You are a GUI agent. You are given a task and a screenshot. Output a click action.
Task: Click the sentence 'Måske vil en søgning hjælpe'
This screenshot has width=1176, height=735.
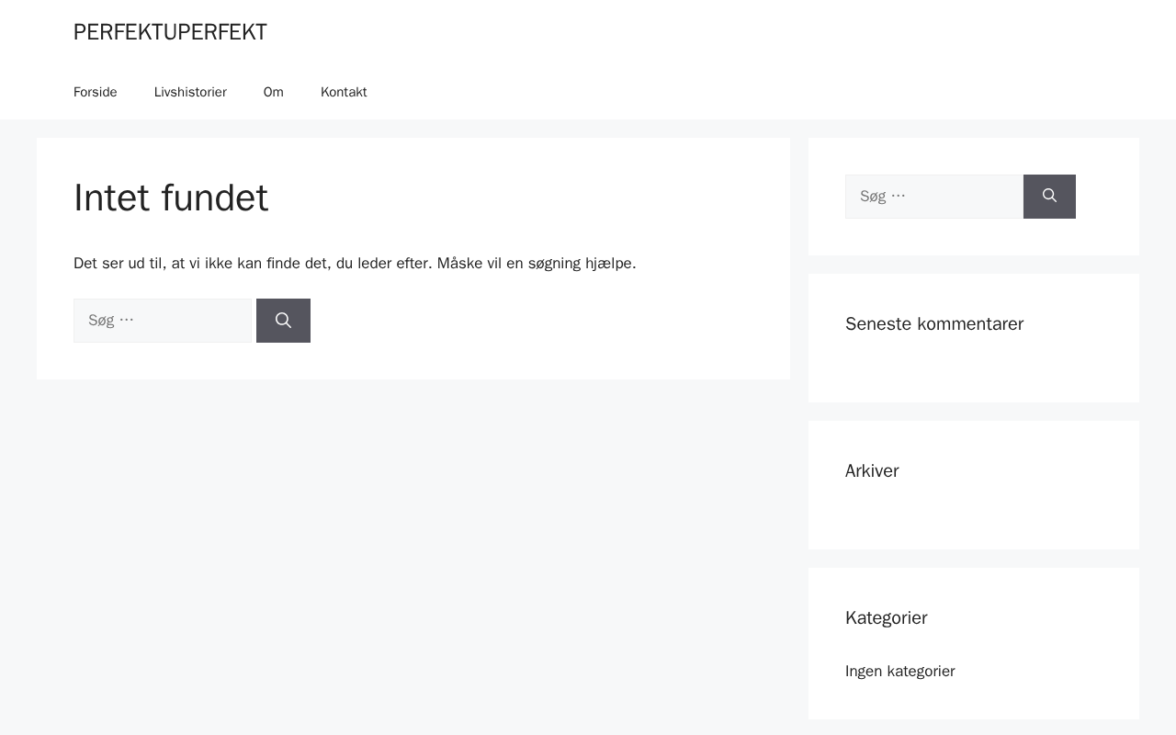click(x=536, y=264)
